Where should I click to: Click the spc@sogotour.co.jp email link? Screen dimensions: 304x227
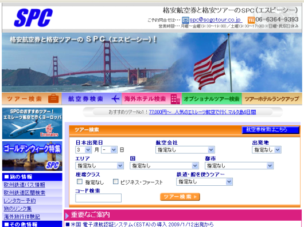pos(215,19)
